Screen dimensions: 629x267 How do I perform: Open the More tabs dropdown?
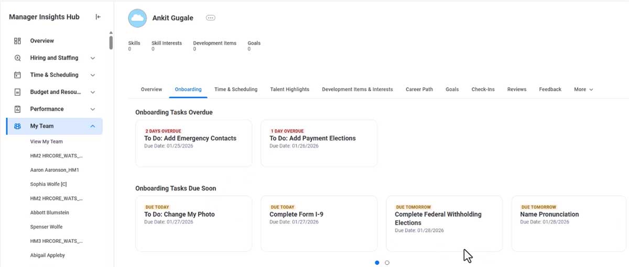click(x=583, y=90)
